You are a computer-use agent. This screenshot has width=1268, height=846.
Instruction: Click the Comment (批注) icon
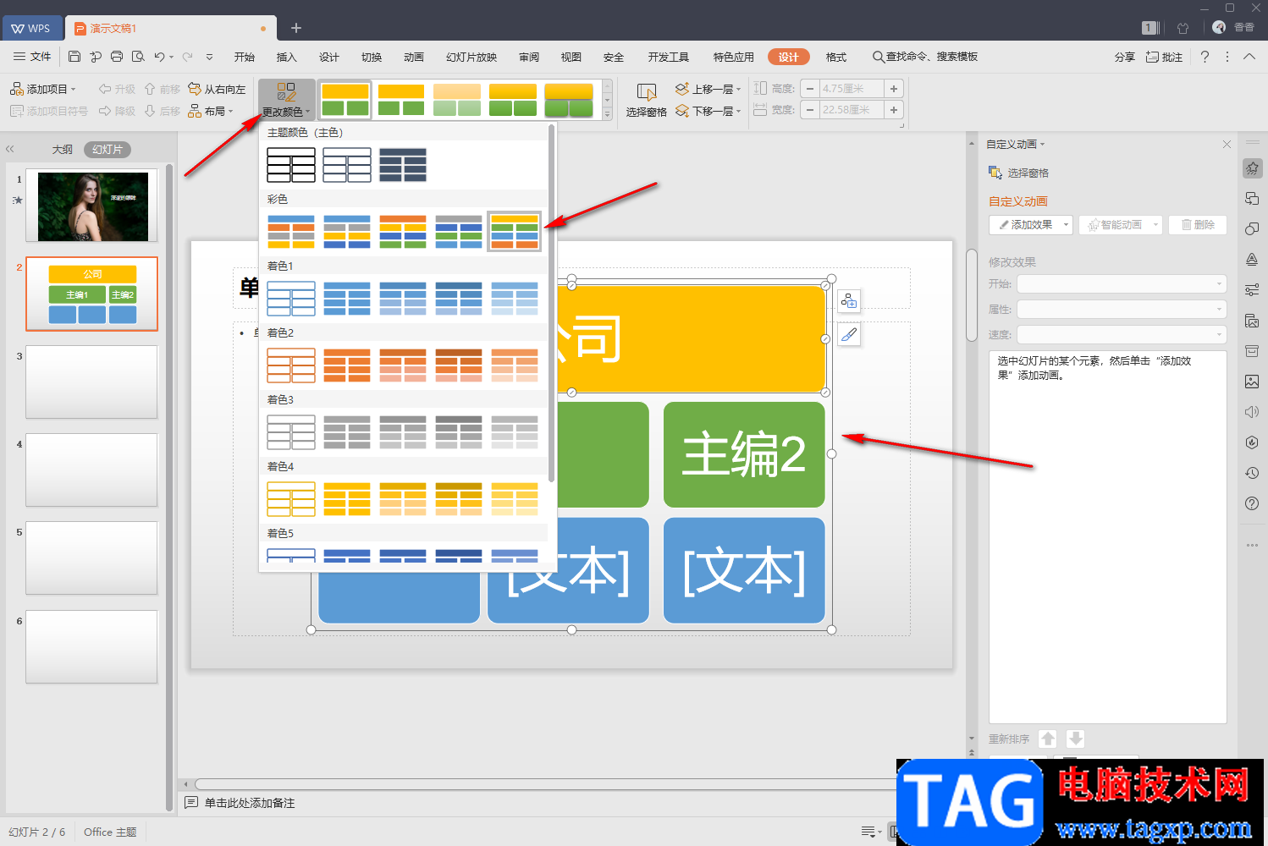(1164, 57)
